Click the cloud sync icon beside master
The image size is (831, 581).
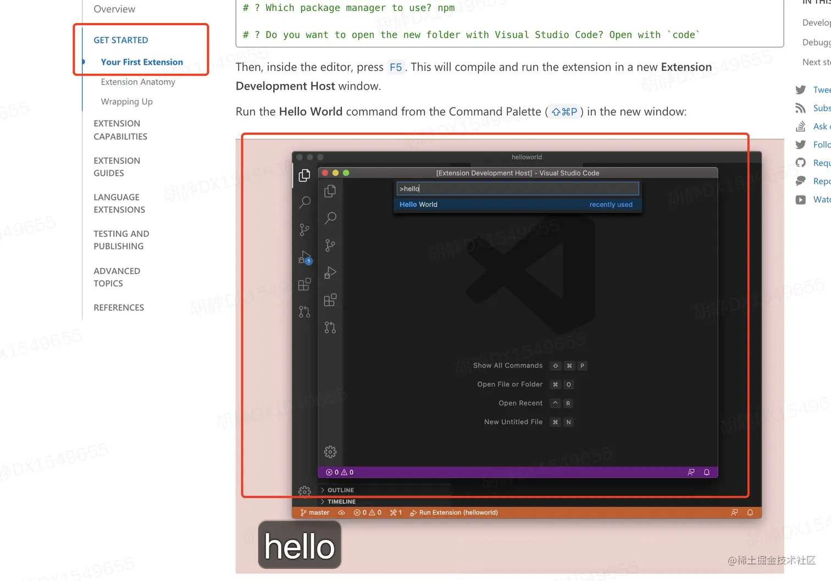341,512
